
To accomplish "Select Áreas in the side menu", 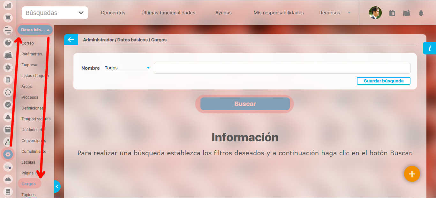I will pos(27,87).
